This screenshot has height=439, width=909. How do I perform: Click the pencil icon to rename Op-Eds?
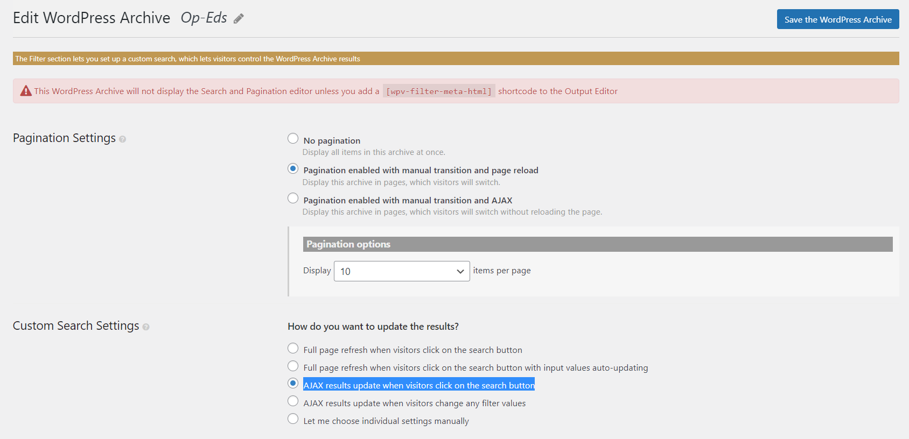point(239,19)
